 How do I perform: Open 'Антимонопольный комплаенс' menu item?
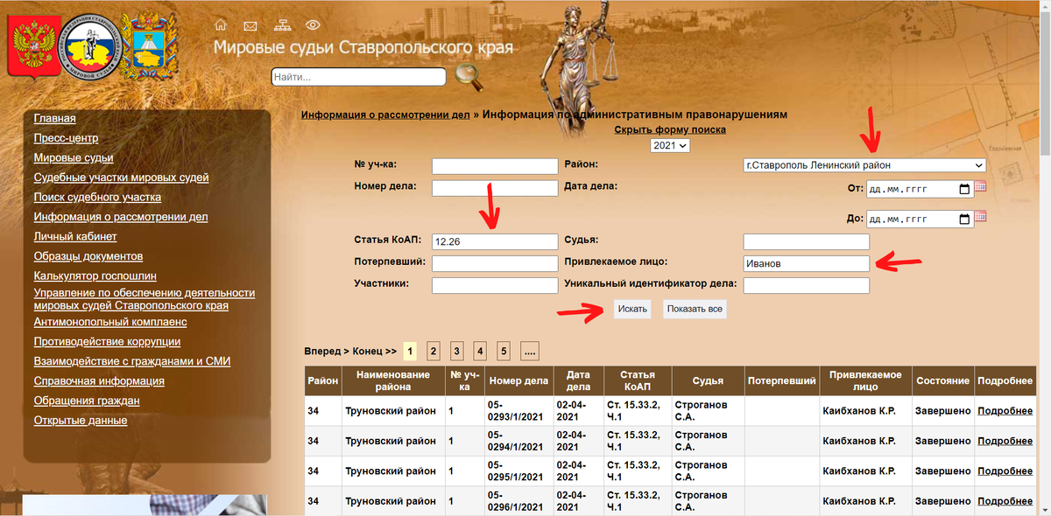click(110, 322)
